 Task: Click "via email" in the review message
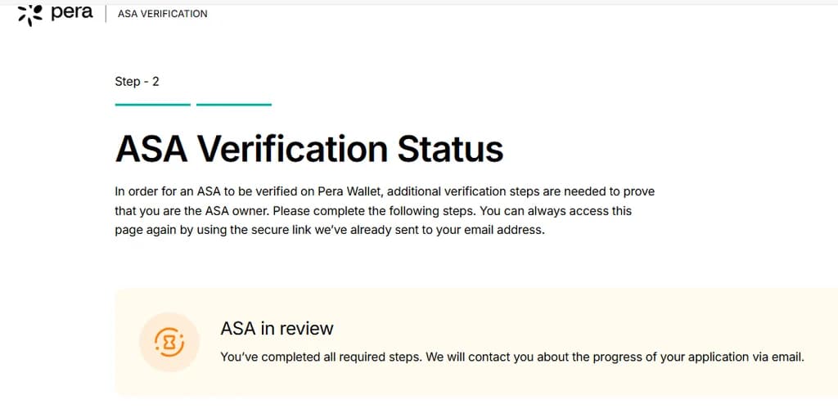[x=781, y=357]
